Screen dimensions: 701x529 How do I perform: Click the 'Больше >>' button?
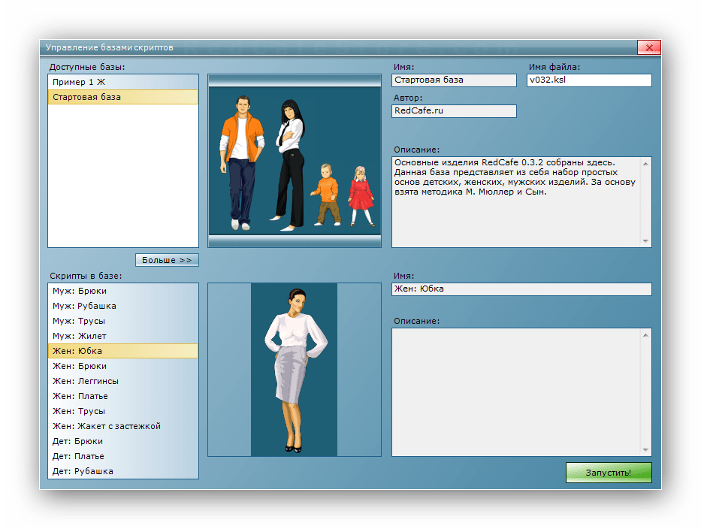[x=167, y=260]
